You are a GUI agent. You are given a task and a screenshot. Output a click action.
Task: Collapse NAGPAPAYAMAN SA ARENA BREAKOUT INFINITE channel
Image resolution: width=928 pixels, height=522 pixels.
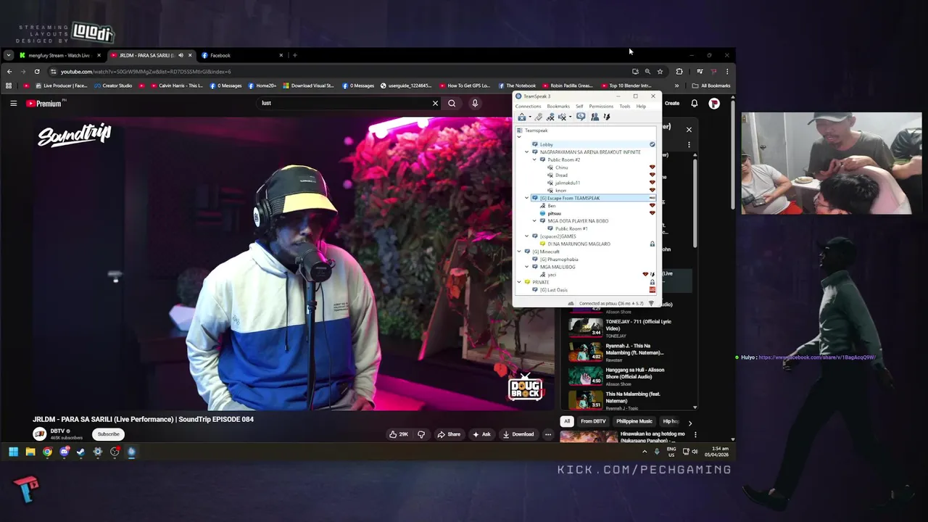point(527,152)
